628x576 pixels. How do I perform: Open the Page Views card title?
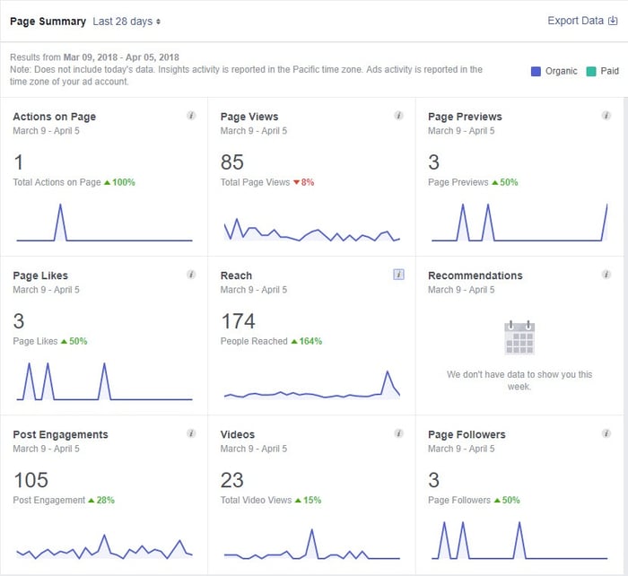coord(249,117)
